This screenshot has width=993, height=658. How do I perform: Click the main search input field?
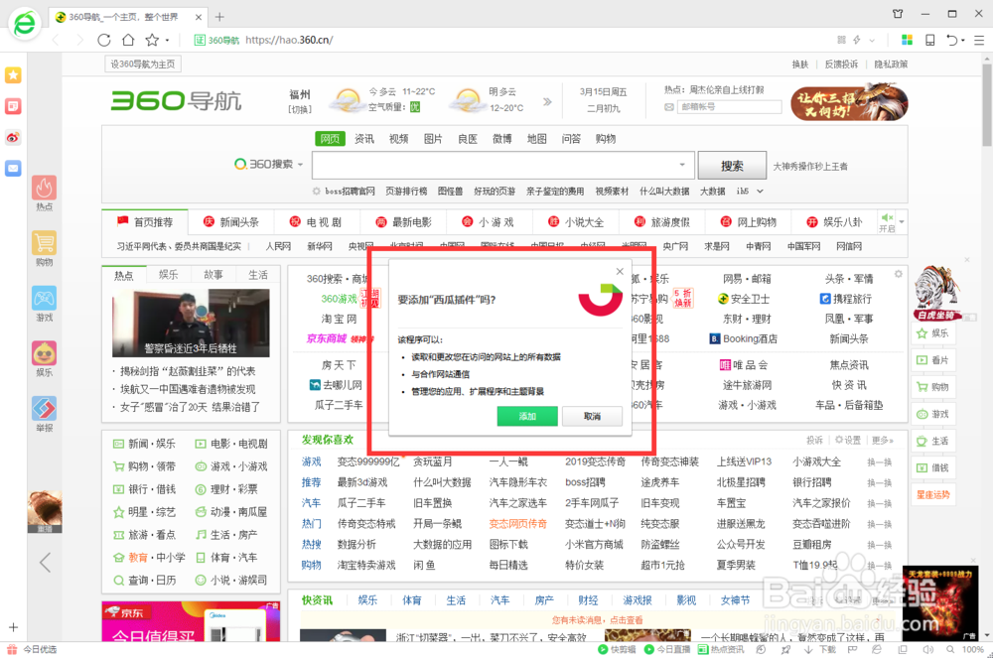coord(502,165)
